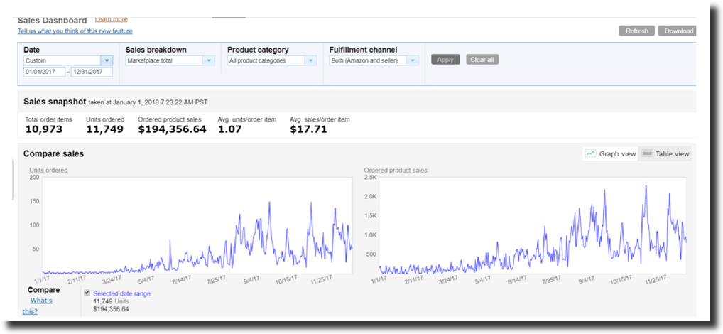
Task: Click the Selected date range label
Action: point(121,293)
